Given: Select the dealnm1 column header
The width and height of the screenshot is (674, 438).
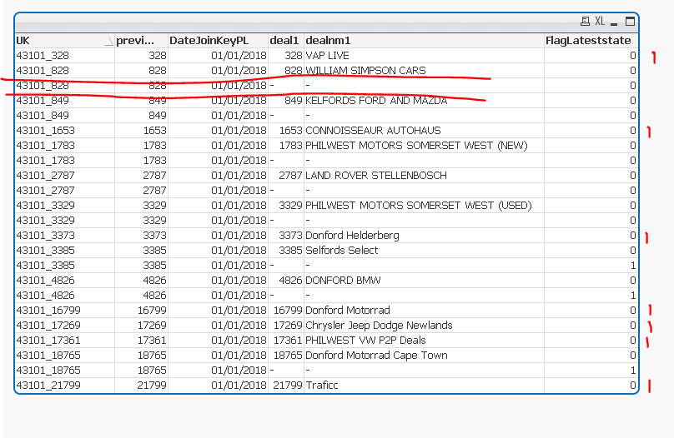Looking at the screenshot, I should [424, 40].
